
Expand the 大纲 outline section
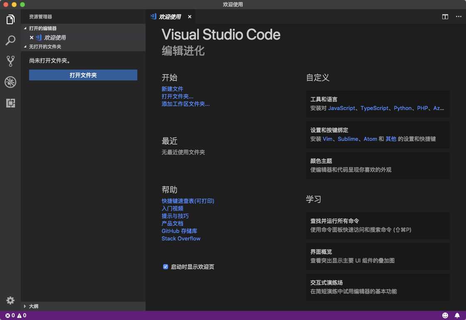point(25,306)
